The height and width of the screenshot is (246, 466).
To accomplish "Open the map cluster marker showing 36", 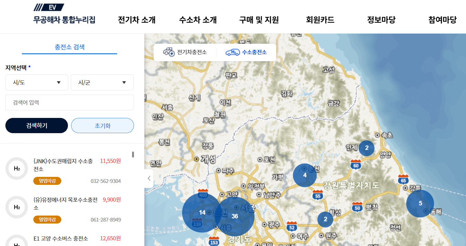I will (235, 217).
